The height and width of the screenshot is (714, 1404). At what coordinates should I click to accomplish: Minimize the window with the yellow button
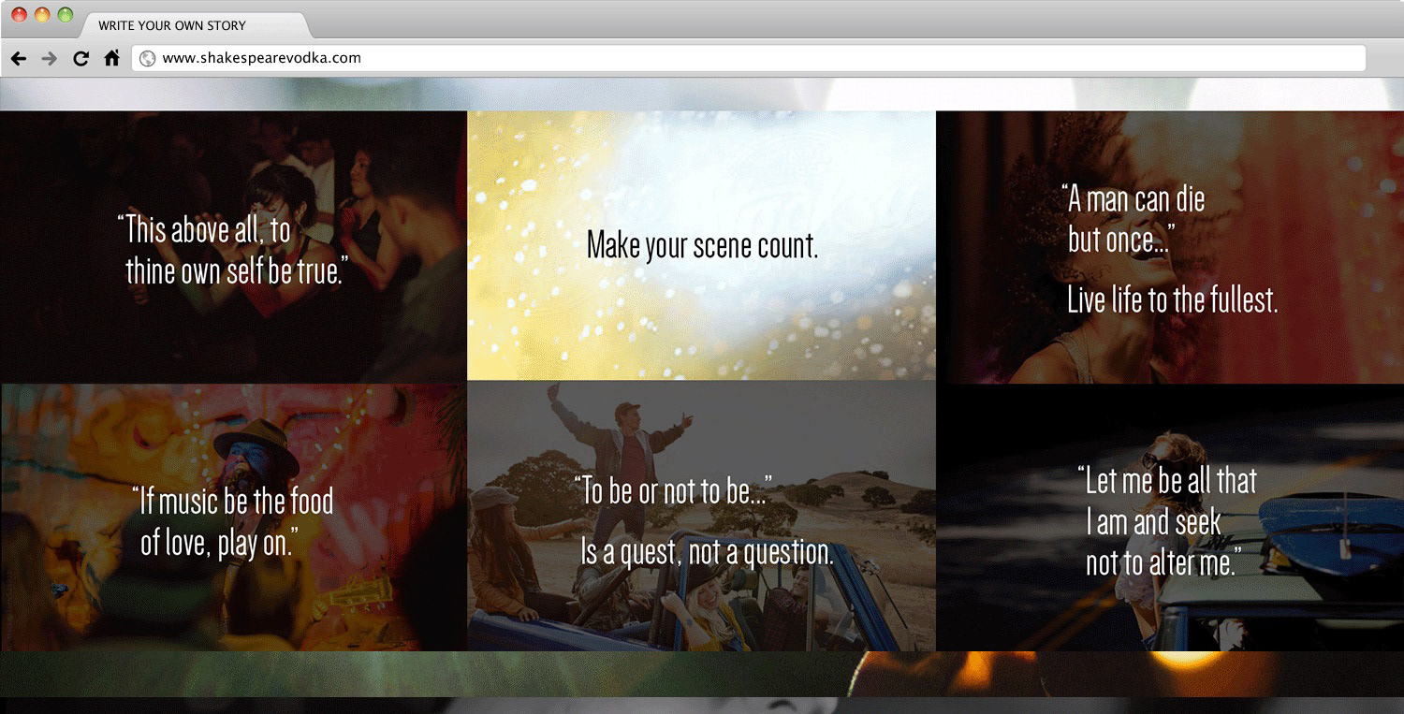pos(42,15)
